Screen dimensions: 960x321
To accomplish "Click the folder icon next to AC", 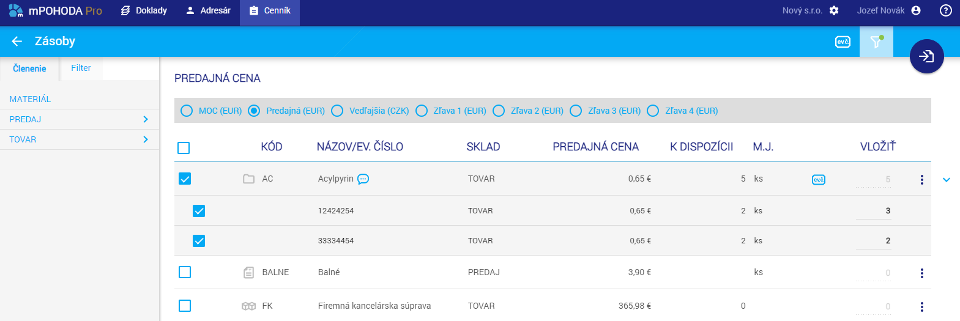I will tap(248, 179).
